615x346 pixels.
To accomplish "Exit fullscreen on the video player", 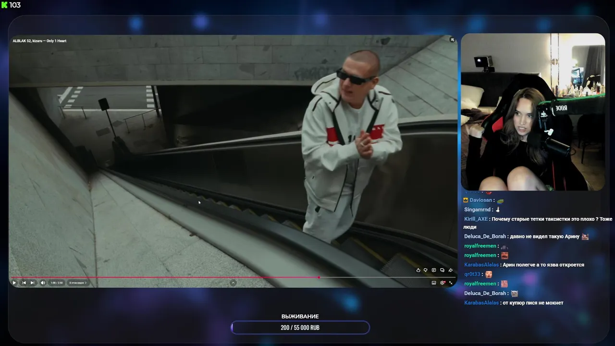I will click(x=451, y=283).
